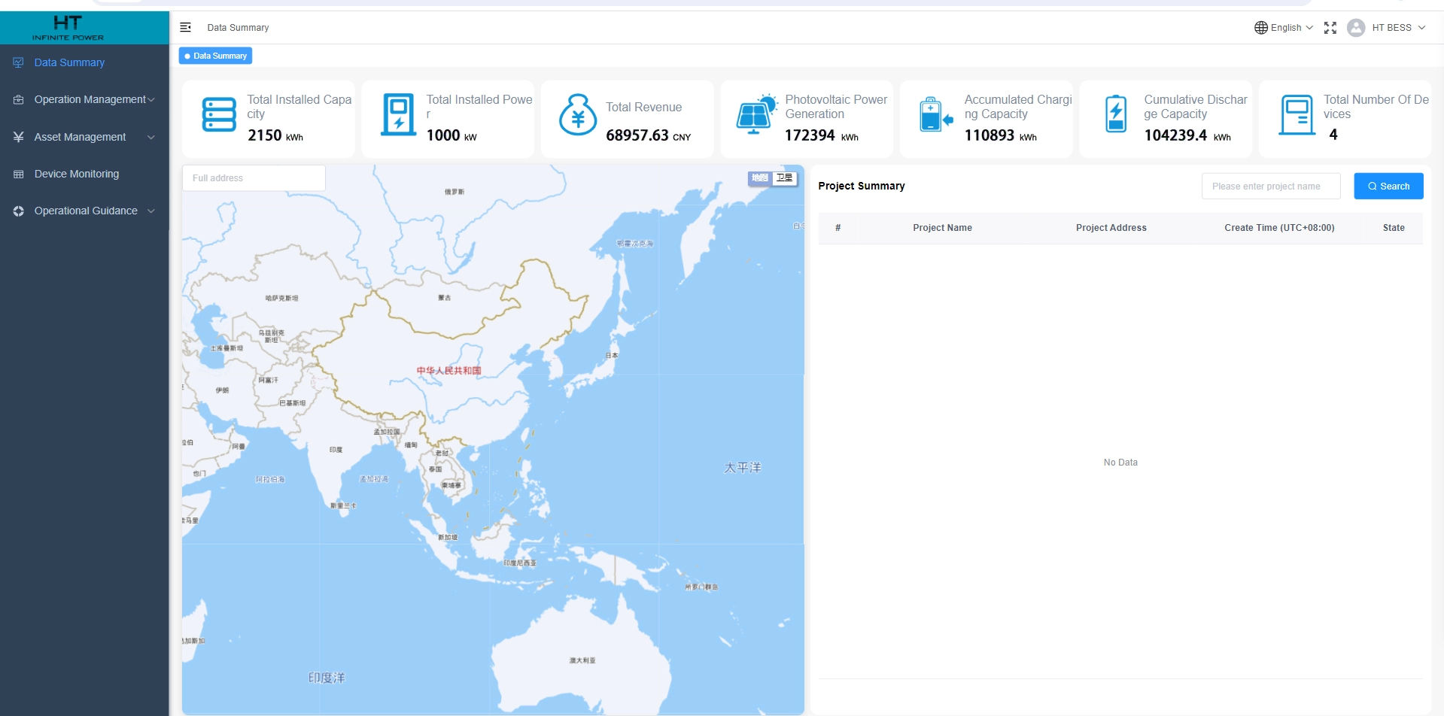This screenshot has height=716, width=1444.
Task: Click the Accumulated Charging Capacity battery icon
Action: (935, 115)
